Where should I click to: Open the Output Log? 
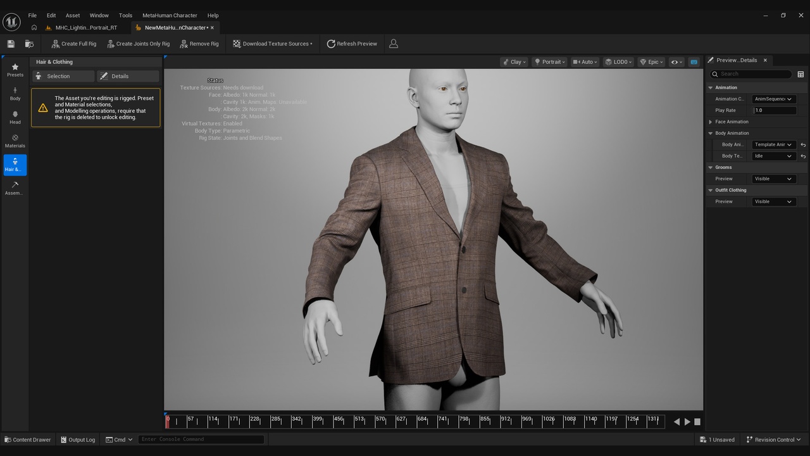coord(78,440)
